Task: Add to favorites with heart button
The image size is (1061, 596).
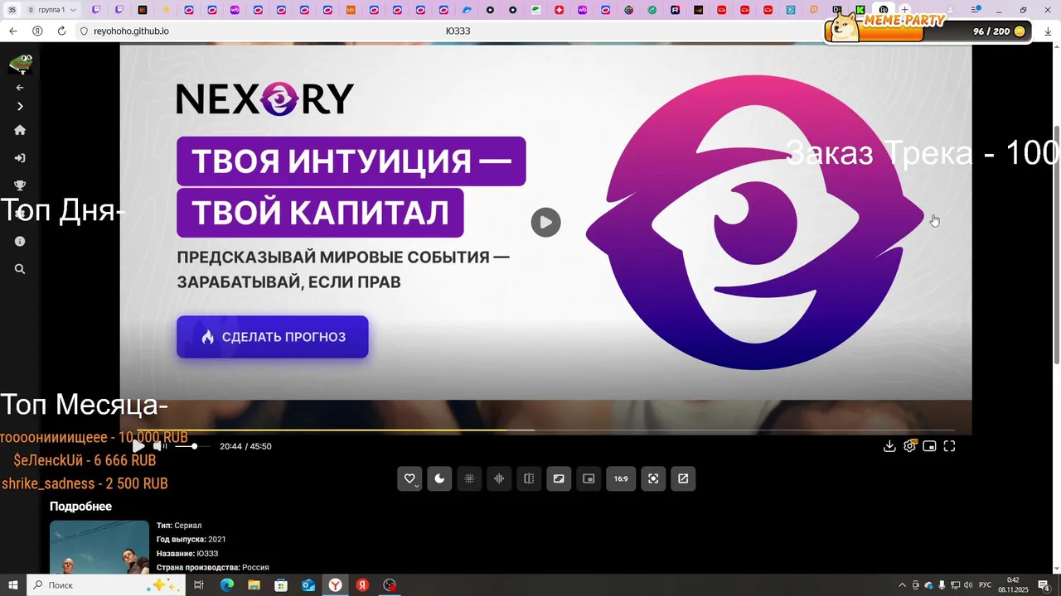Action: [409, 478]
